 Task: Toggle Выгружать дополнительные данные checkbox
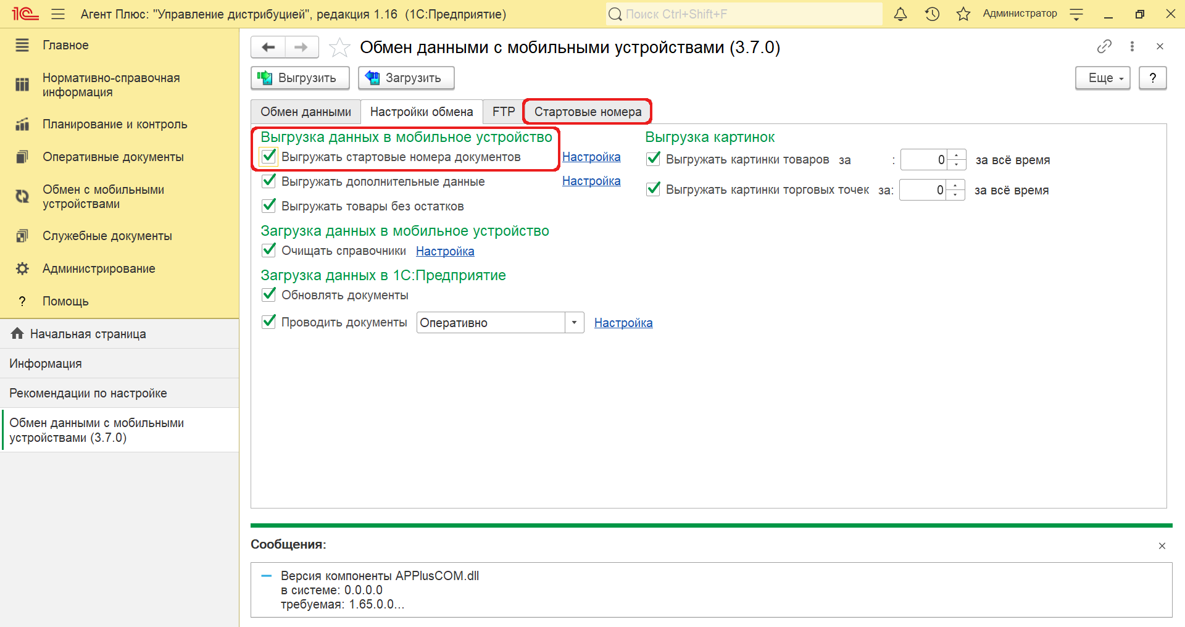(x=268, y=181)
